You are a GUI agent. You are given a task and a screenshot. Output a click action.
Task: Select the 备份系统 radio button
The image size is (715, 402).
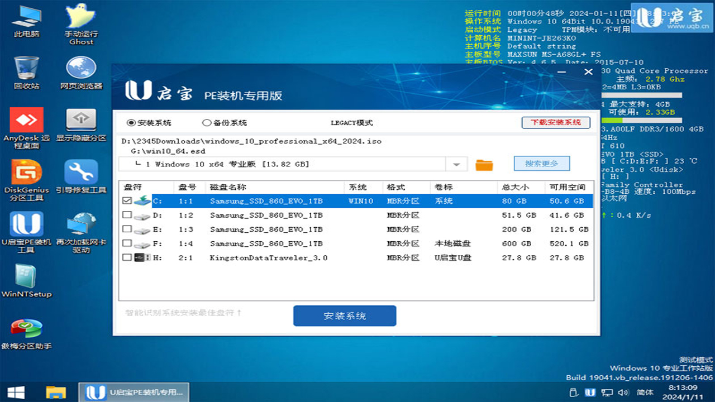coord(206,122)
